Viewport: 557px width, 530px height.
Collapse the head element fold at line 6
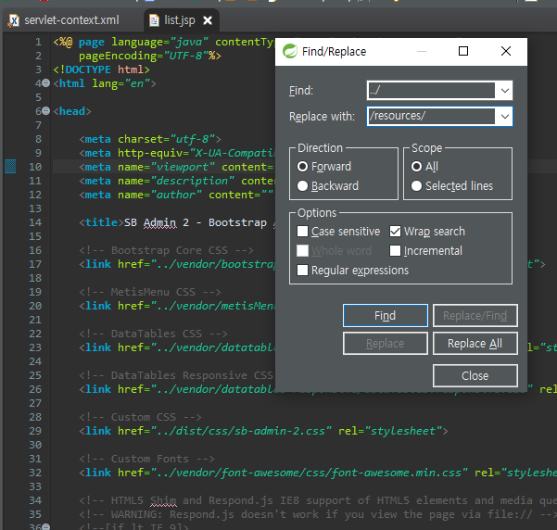(x=45, y=111)
